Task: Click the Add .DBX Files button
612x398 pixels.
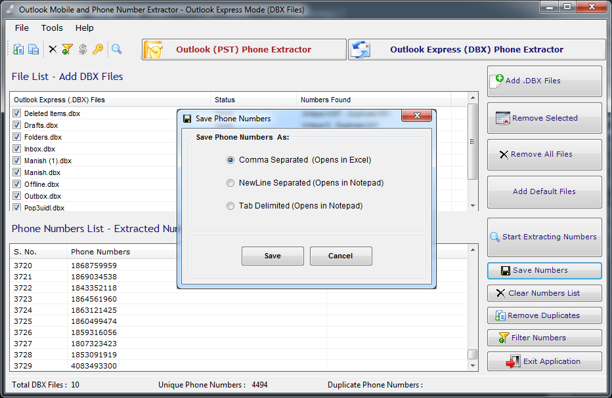Action: pos(544,81)
